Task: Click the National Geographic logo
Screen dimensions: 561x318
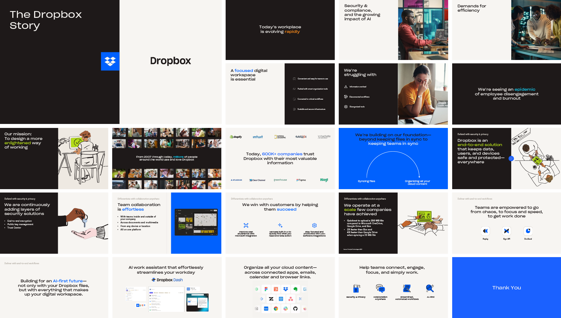Action: (x=280, y=137)
